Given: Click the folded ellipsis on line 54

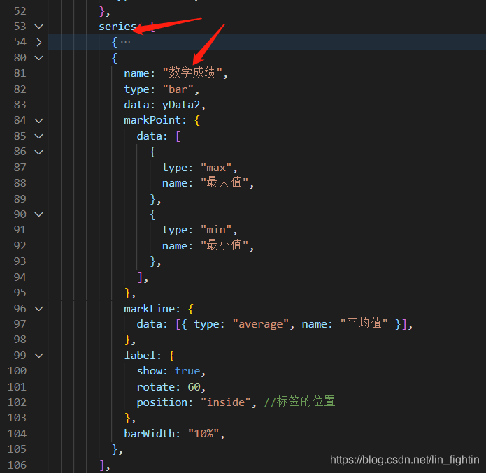Looking at the screenshot, I should coord(125,42).
